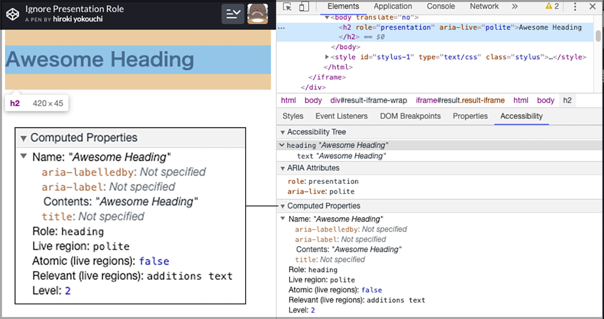Click the author's avatar image
Screen dimensions: 604x319
(257, 14)
